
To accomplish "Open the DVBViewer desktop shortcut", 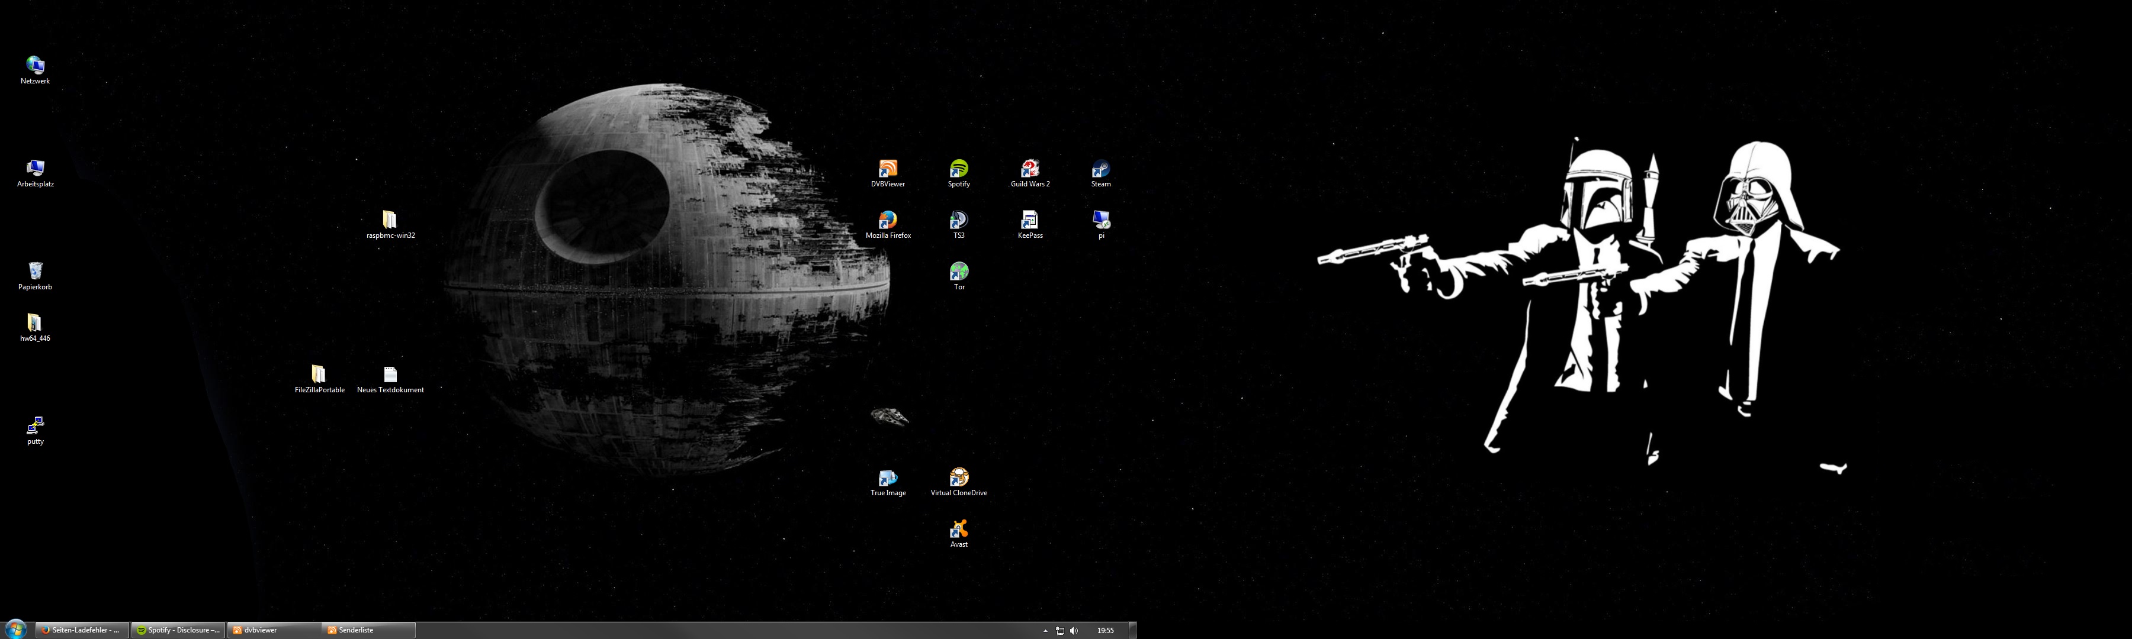I will pos(887,169).
